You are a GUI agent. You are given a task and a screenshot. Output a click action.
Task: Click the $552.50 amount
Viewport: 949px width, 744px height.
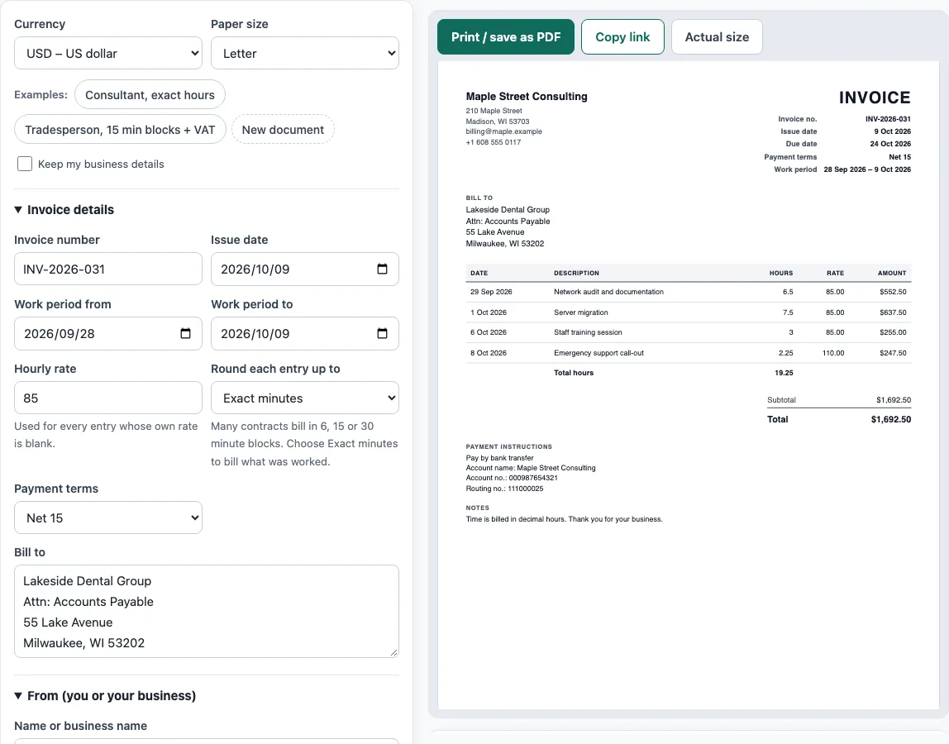pos(893,292)
